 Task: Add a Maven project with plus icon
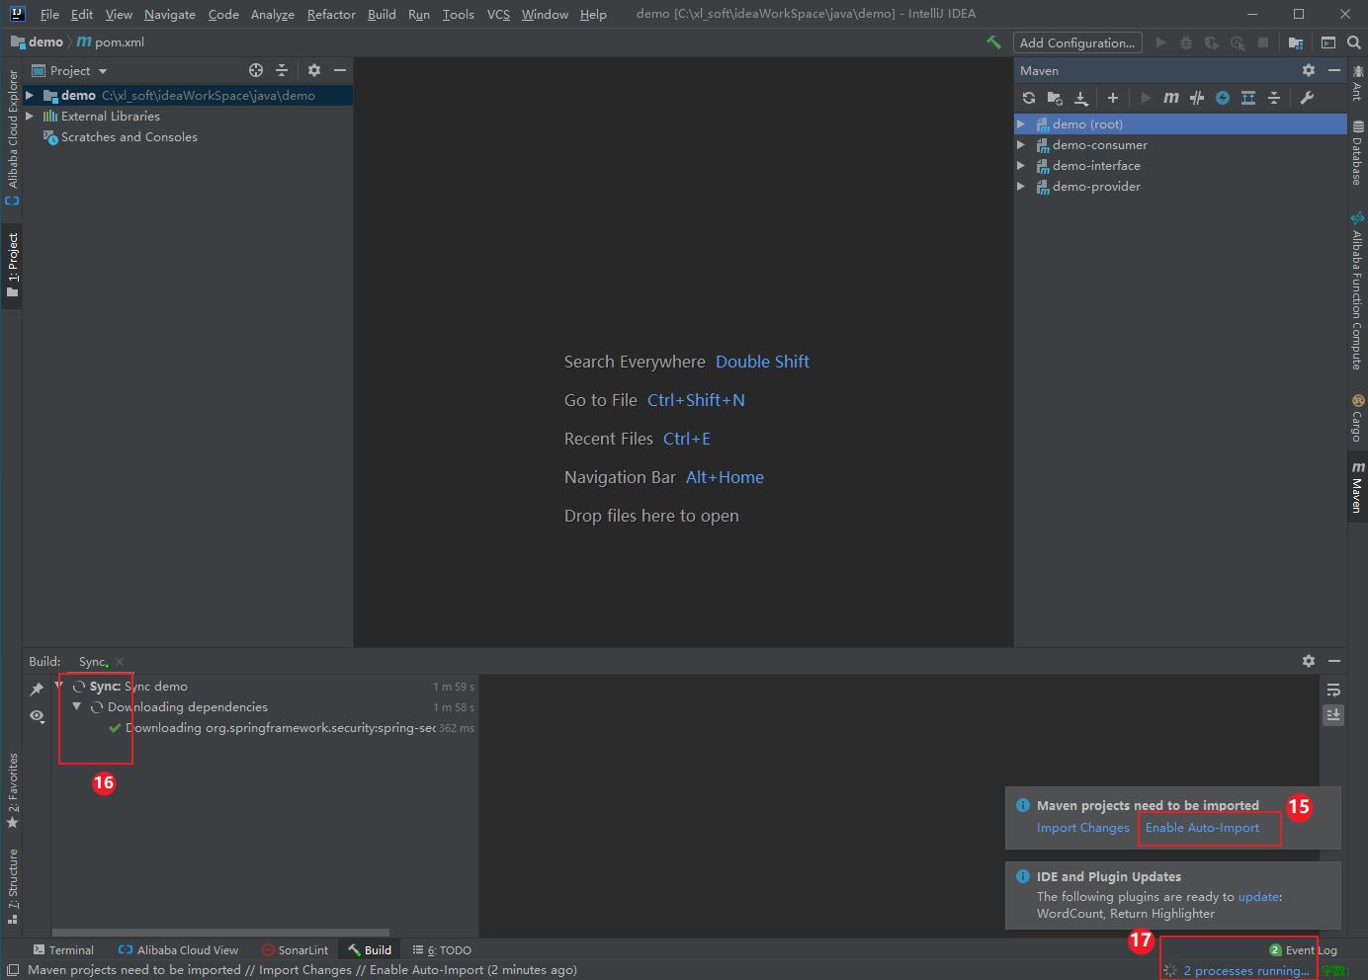click(1113, 98)
